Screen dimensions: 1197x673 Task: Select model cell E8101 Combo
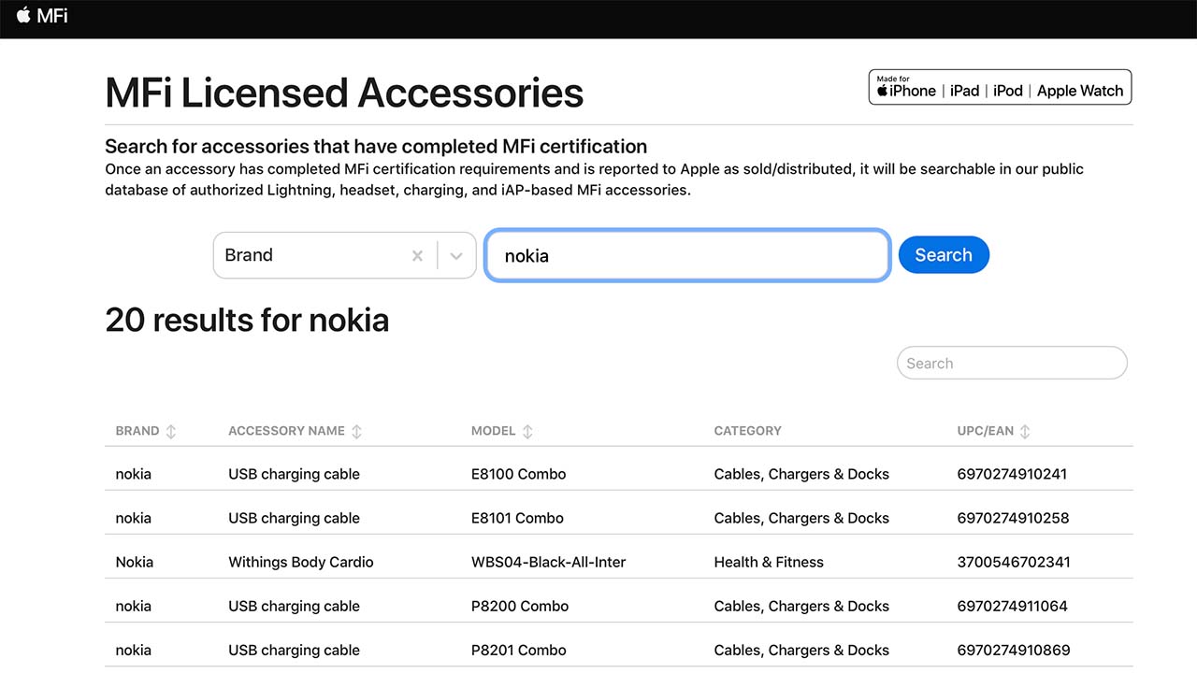pos(517,518)
